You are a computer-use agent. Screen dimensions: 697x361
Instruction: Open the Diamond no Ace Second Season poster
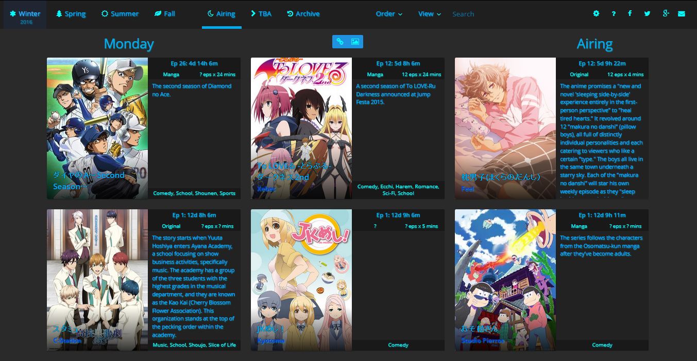[97, 128]
